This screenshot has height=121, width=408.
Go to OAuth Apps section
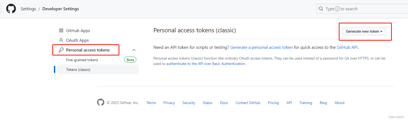(x=77, y=40)
